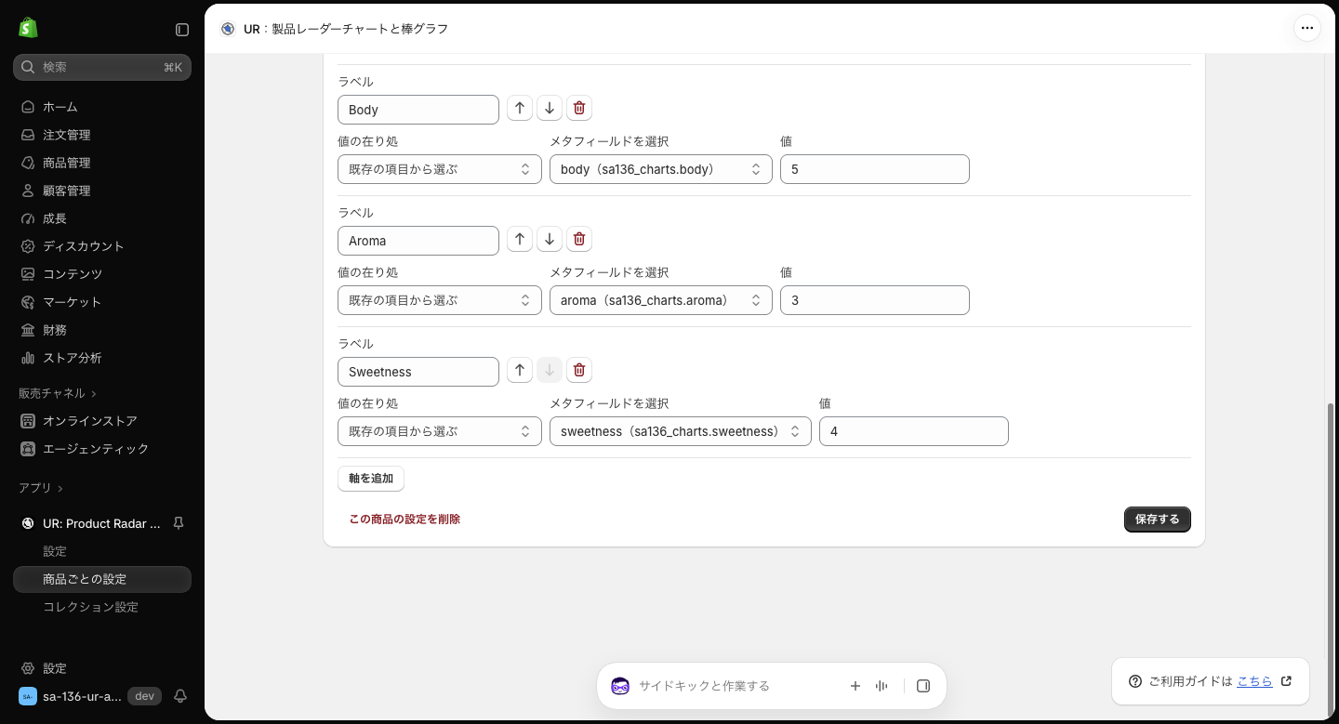Move the Aroma axis down
The height and width of the screenshot is (724, 1339).
point(550,240)
